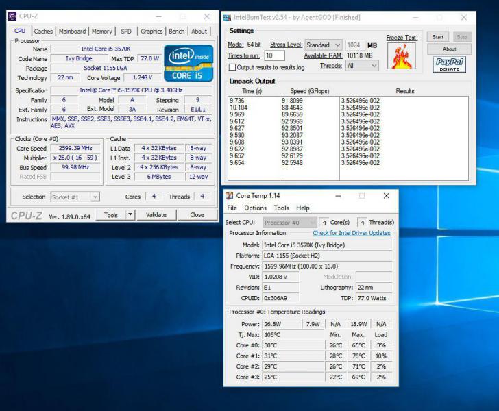Click the PayPal Donate image

(449, 64)
